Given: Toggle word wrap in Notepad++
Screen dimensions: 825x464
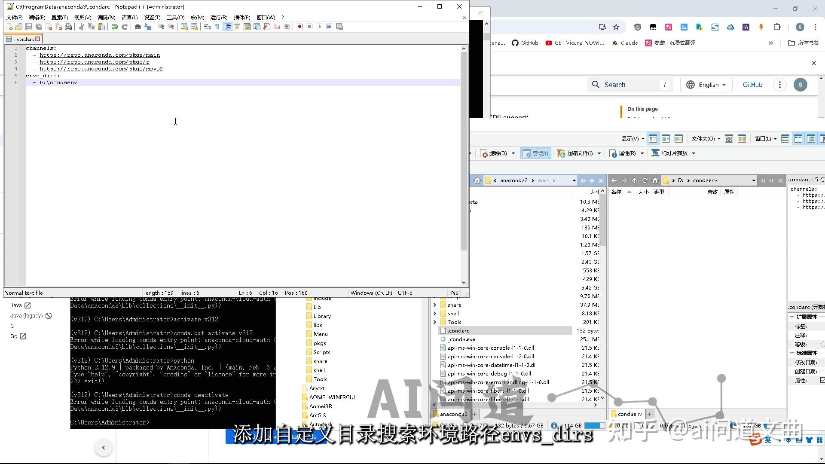Looking at the screenshot, I should (207, 27).
